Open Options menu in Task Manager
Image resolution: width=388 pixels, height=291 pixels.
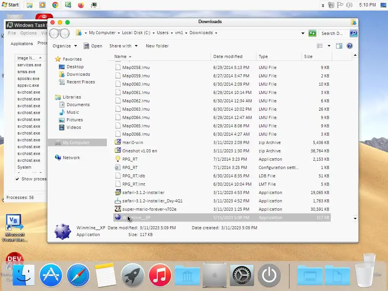tap(28, 33)
